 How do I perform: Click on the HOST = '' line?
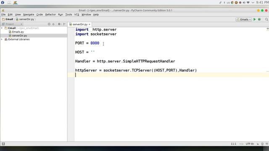[85, 52]
